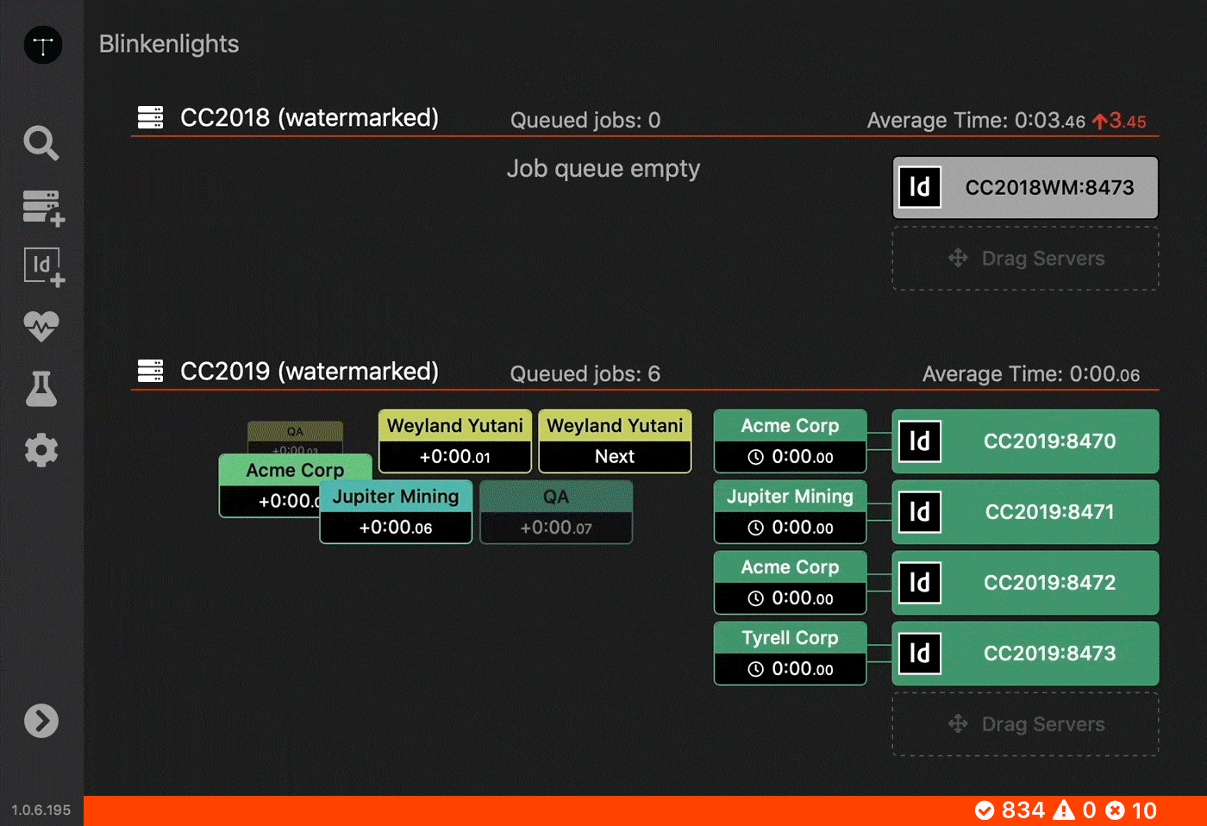Click the Id icon on CC2019:8473
The width and height of the screenshot is (1207, 826).
(x=920, y=654)
